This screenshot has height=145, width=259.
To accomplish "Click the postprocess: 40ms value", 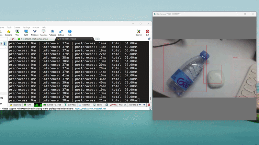I will [91, 83].
